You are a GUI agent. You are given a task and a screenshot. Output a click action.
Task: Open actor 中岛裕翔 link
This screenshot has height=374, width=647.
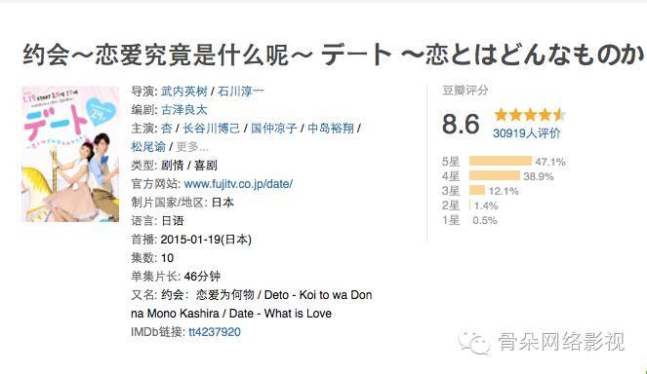(331, 129)
